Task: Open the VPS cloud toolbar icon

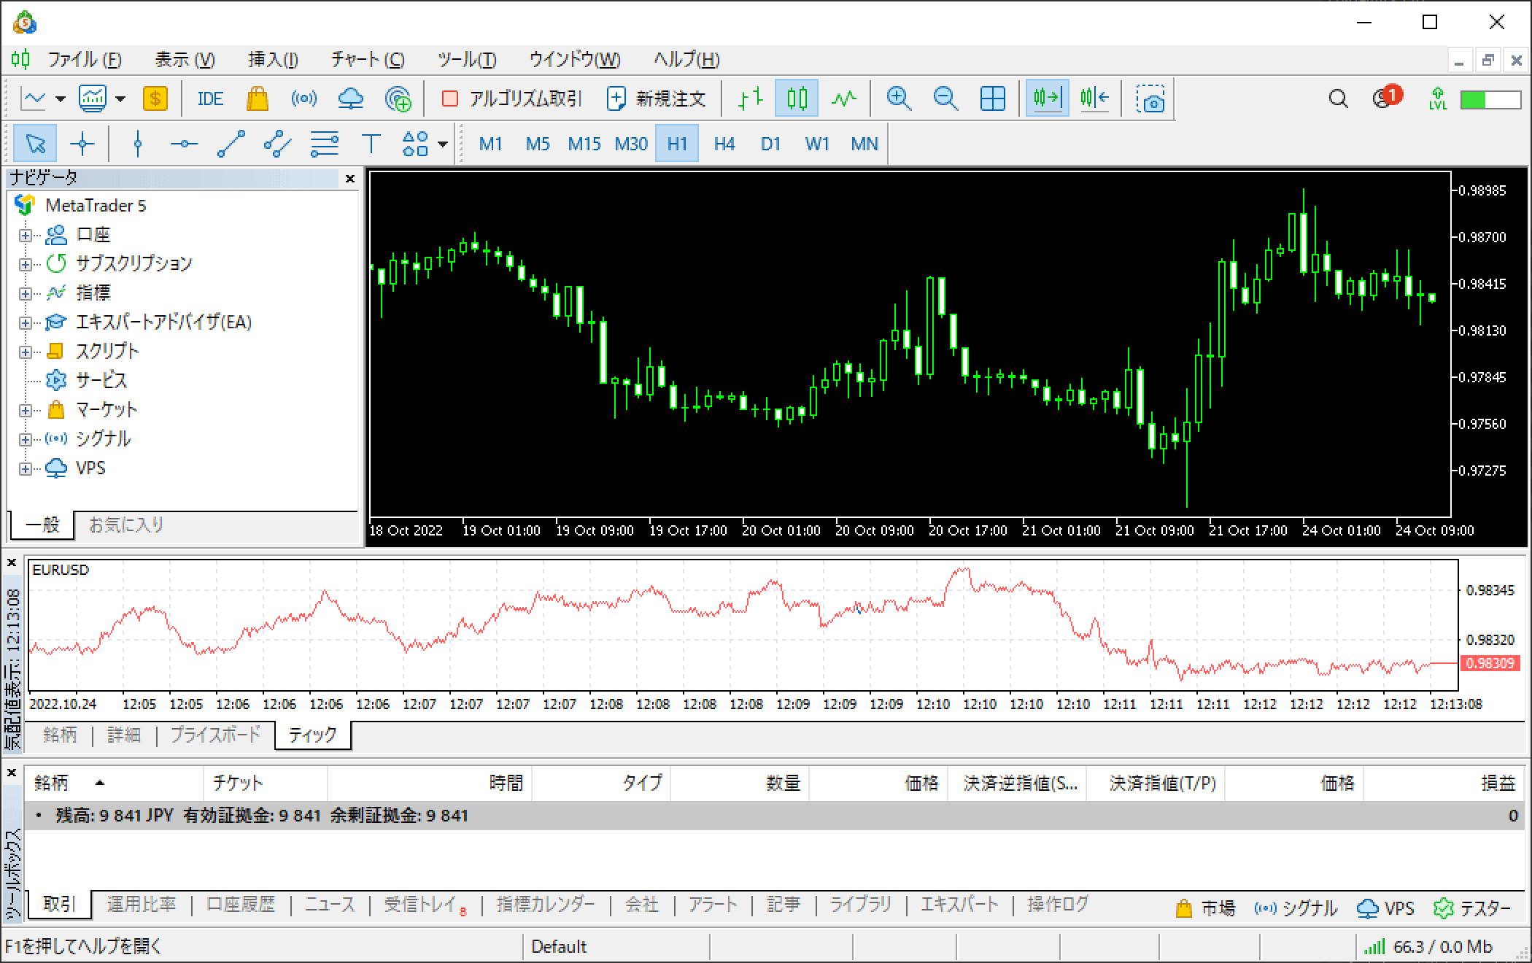Action: click(351, 98)
